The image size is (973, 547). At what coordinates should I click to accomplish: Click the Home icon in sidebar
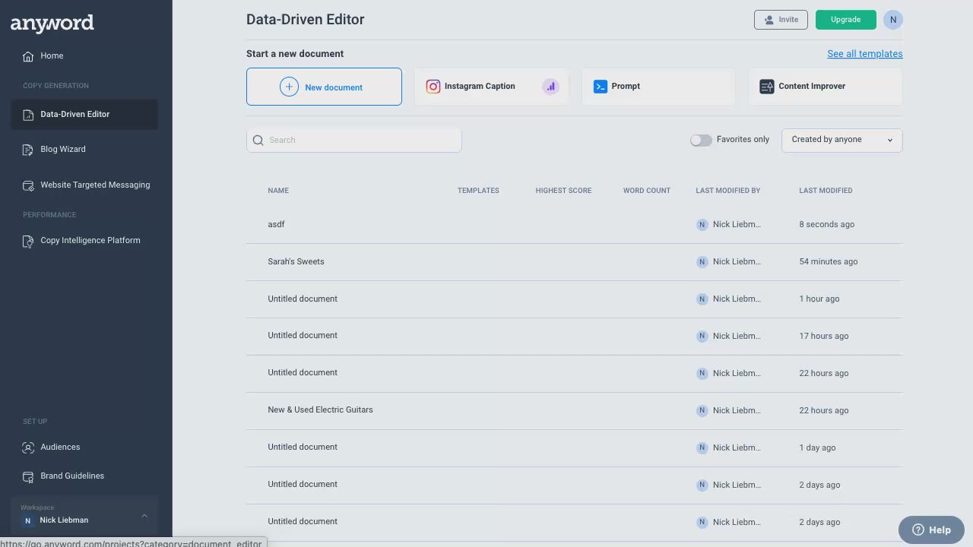click(x=28, y=55)
